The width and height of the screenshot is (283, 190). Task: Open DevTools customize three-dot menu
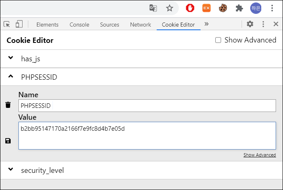pyautogui.click(x=263, y=24)
